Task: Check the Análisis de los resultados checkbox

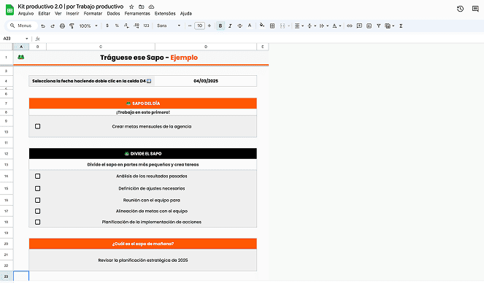Action: coord(38,176)
